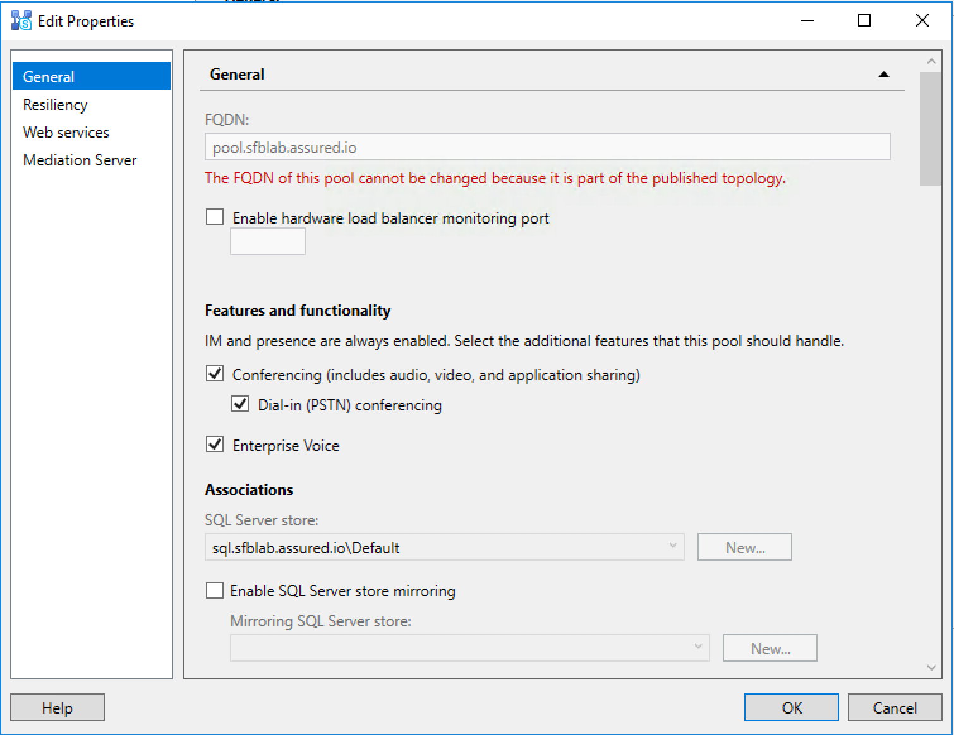The height and width of the screenshot is (735, 954).
Task: Click the Associations heading
Action: tap(249, 489)
